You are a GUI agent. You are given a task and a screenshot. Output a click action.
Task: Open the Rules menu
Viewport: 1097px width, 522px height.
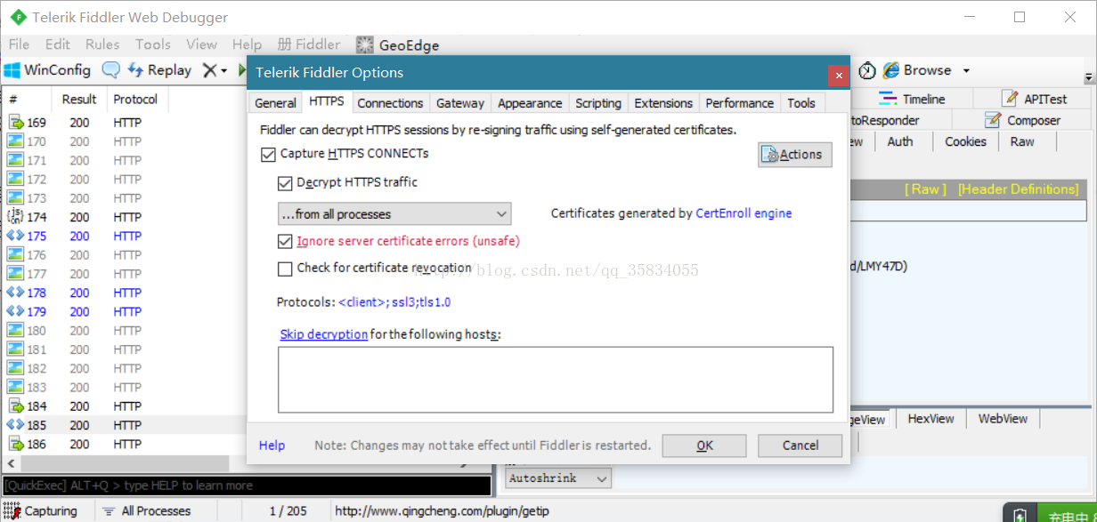(102, 44)
